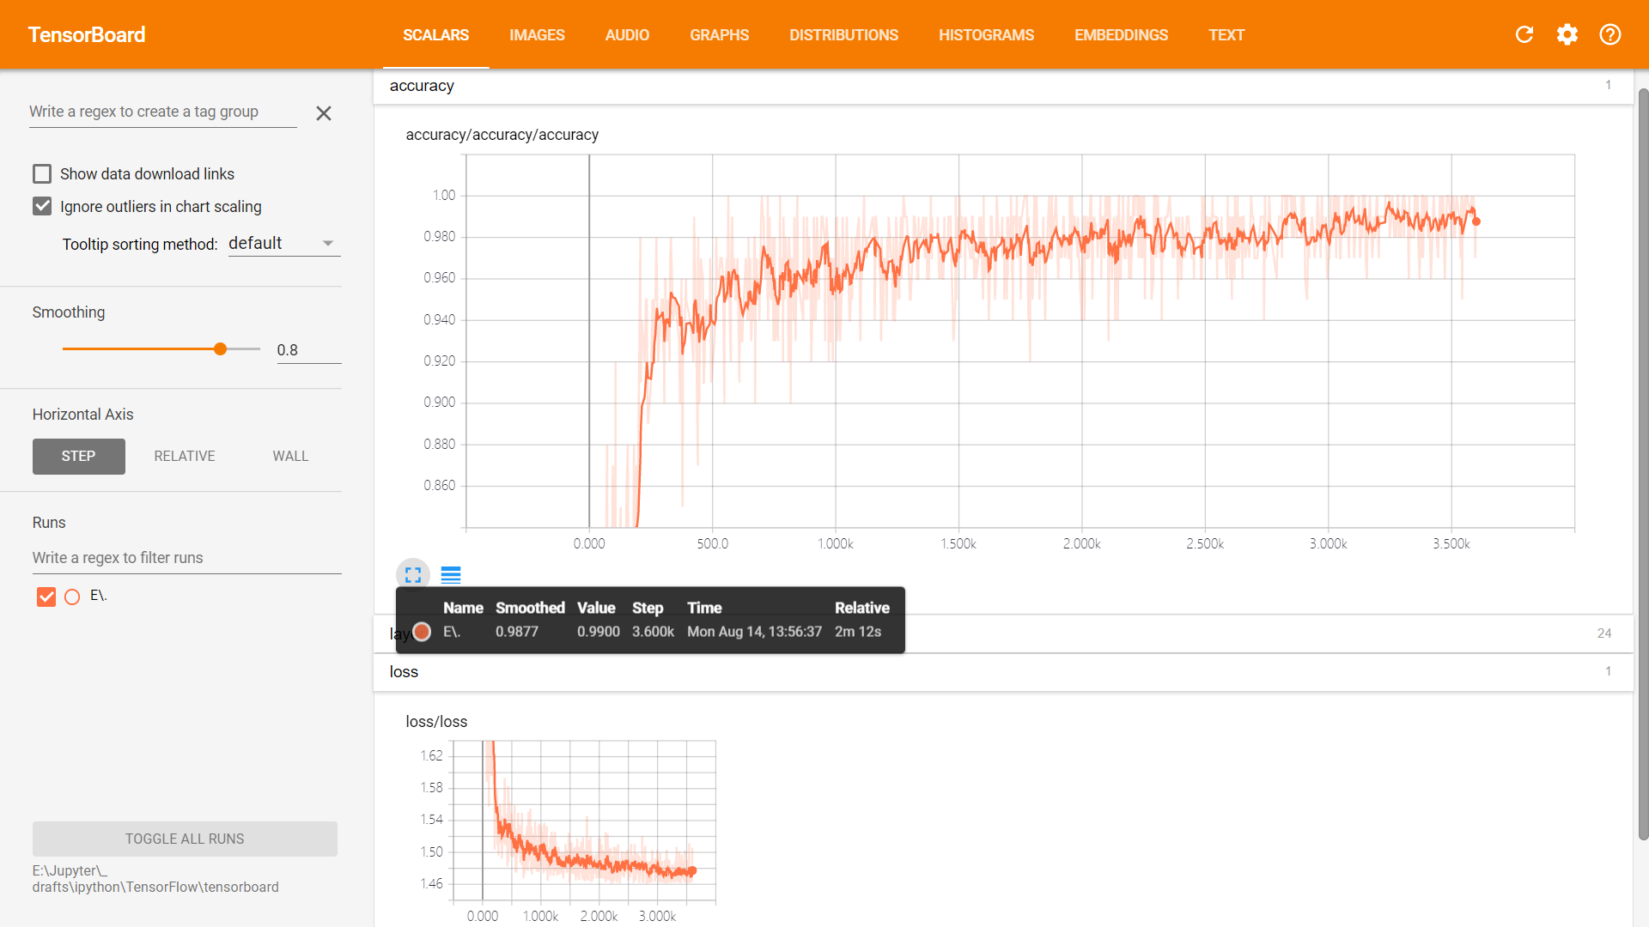Viewport: 1649px width, 927px height.
Task: Uncheck Ignore outliers in chart scaling
Action: click(42, 207)
